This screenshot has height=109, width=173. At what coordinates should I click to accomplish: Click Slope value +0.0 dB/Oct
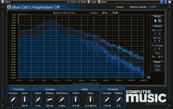click(x=90, y=106)
